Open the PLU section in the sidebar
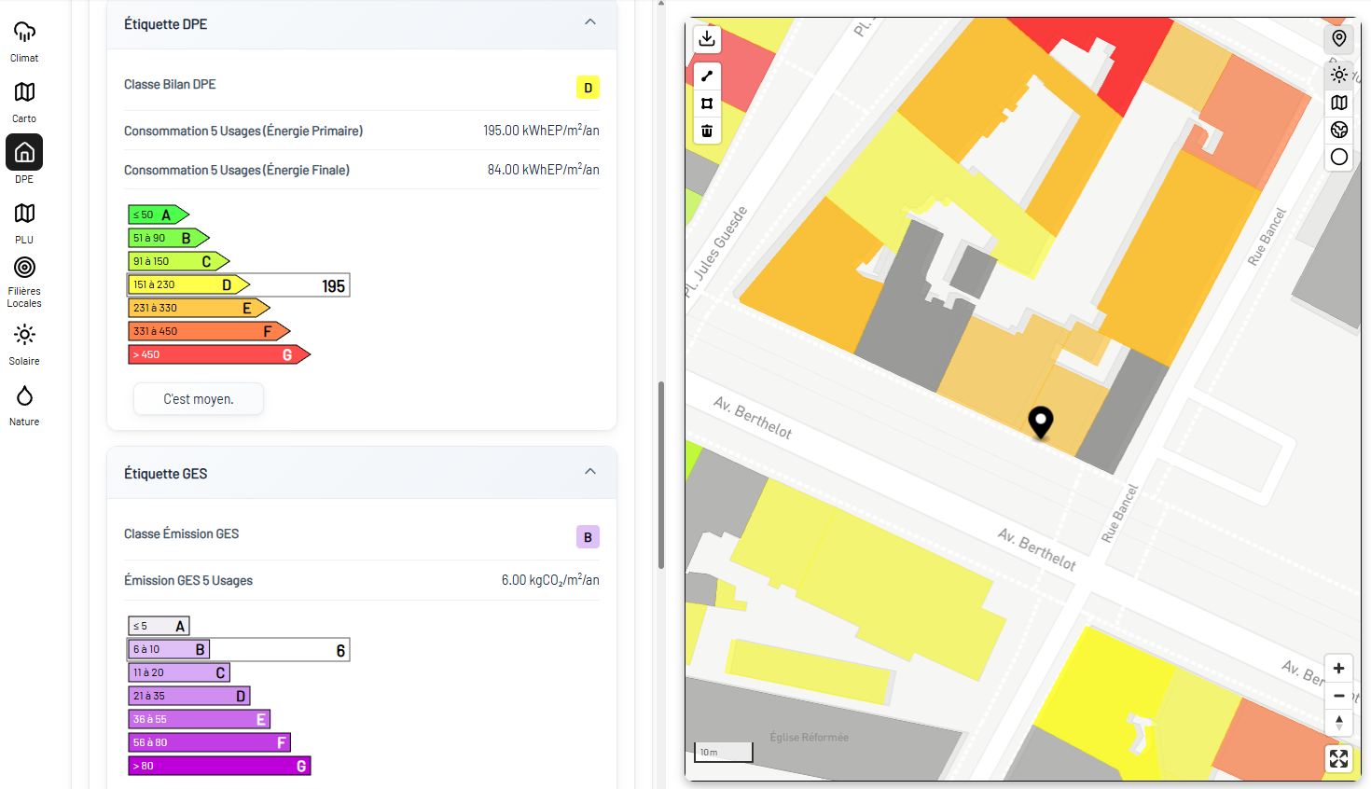 coord(24,223)
